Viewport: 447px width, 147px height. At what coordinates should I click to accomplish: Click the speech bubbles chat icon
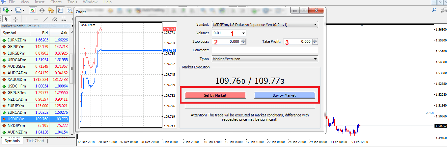click(443, 10)
